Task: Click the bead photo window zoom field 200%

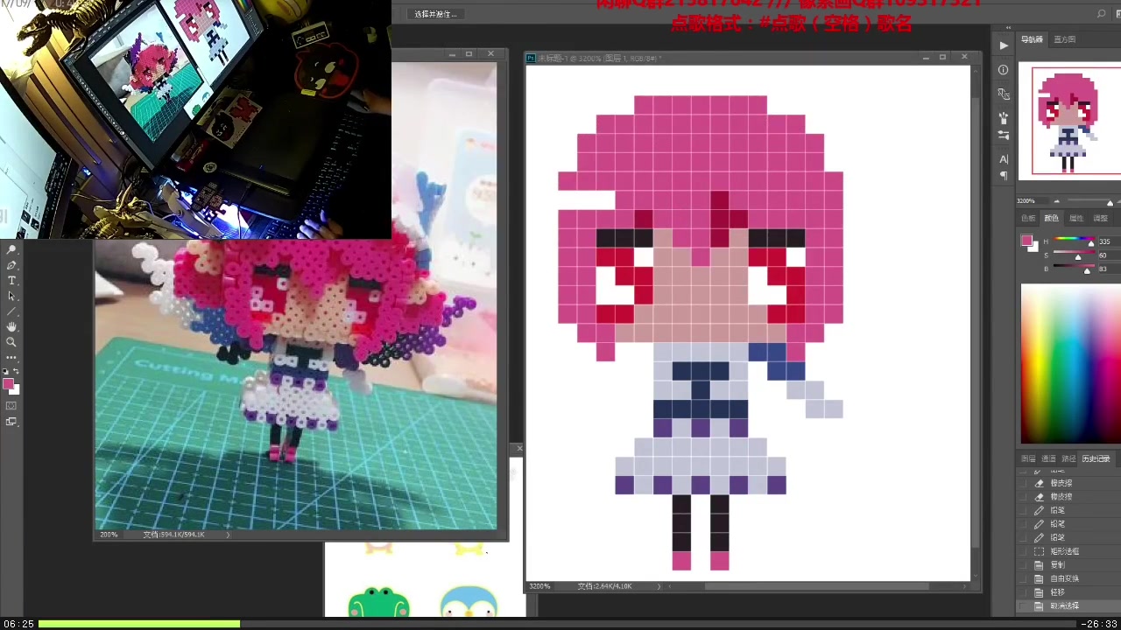Action: [x=109, y=535]
